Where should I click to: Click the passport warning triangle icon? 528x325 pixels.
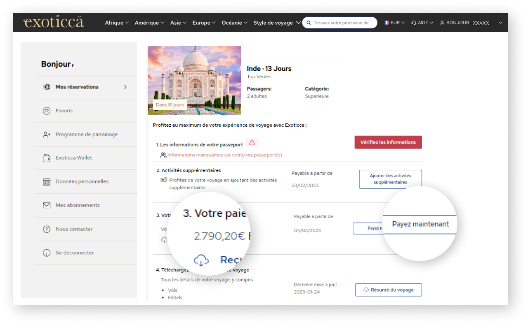tap(252, 142)
